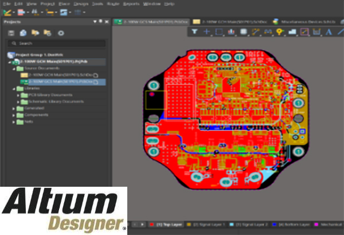
Task: Click the grid tools icon in toolbar
Action: [x=77, y=12]
